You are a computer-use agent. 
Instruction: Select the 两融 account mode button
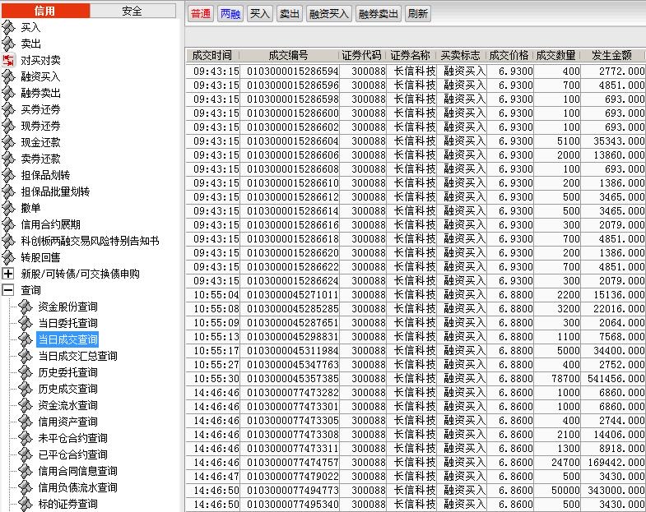pyautogui.click(x=230, y=14)
